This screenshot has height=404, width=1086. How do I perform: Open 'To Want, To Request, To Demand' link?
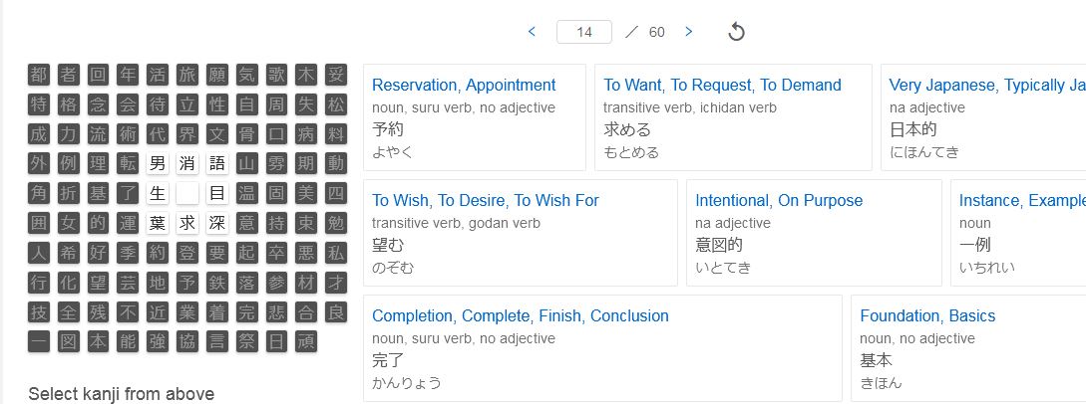(x=722, y=85)
